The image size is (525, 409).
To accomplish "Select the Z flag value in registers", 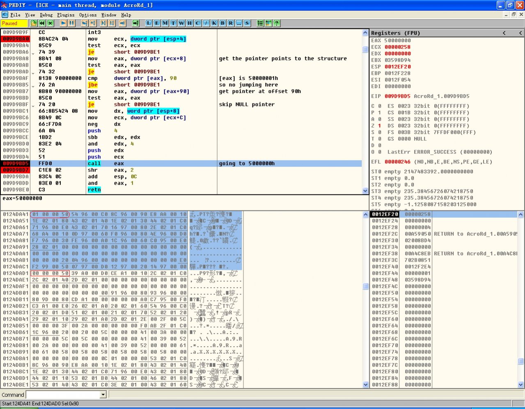I will (x=379, y=126).
